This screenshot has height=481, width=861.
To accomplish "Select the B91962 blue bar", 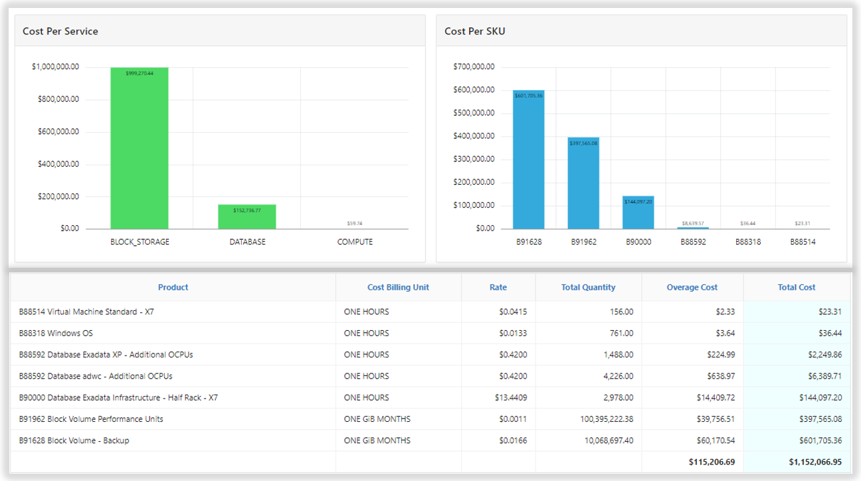I will [x=584, y=183].
